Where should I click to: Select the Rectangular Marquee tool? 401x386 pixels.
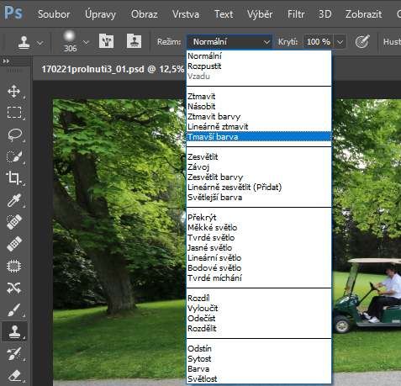coord(14,113)
